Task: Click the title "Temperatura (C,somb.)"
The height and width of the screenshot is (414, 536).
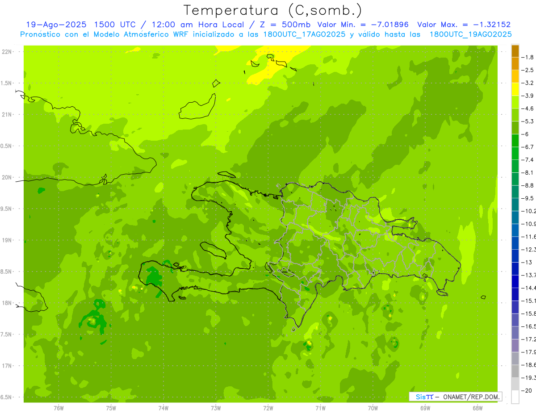Action: point(273,10)
